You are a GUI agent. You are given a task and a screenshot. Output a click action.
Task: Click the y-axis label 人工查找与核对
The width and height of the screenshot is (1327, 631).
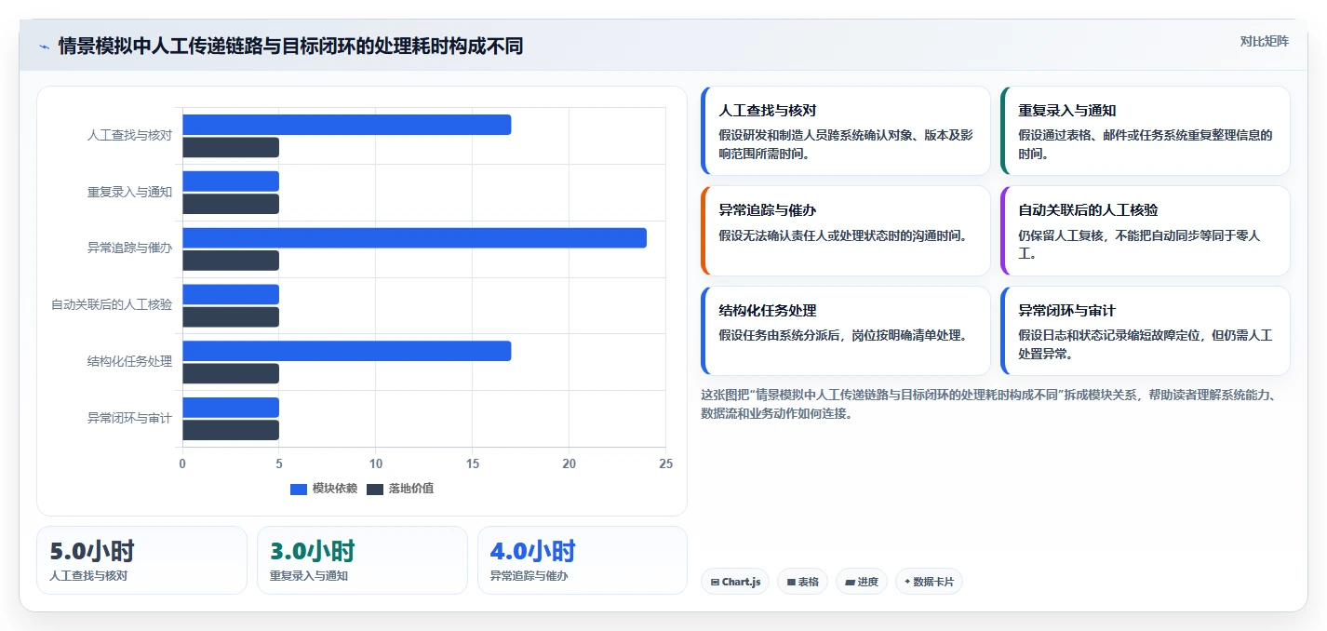pos(129,136)
